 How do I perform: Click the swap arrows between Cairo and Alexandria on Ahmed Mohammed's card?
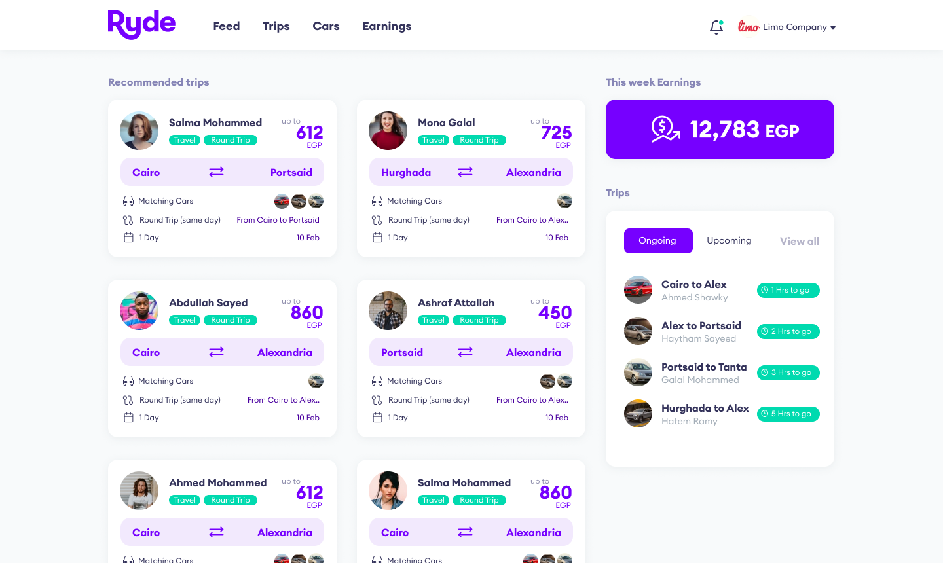pyautogui.click(x=216, y=532)
